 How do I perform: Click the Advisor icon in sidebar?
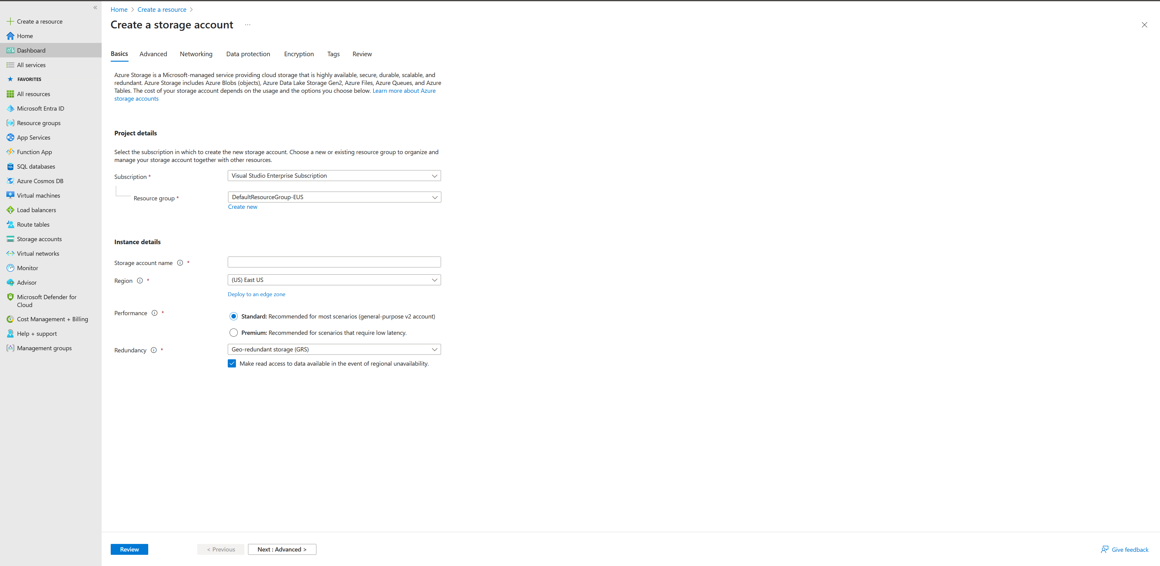[10, 282]
